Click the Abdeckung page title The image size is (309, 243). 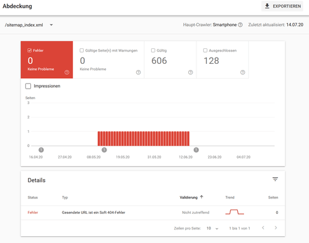pos(17,6)
